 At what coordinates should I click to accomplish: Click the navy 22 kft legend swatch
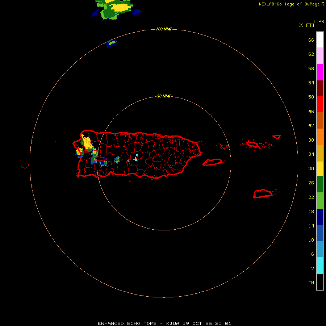click(x=320, y=217)
